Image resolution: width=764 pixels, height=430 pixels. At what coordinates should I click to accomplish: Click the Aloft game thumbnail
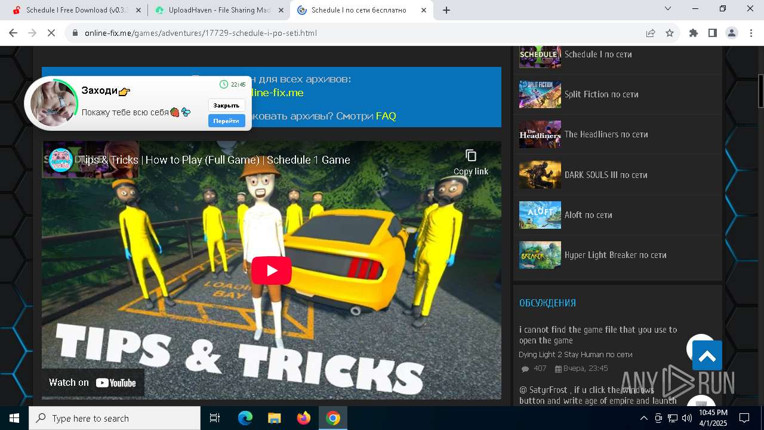tap(540, 215)
